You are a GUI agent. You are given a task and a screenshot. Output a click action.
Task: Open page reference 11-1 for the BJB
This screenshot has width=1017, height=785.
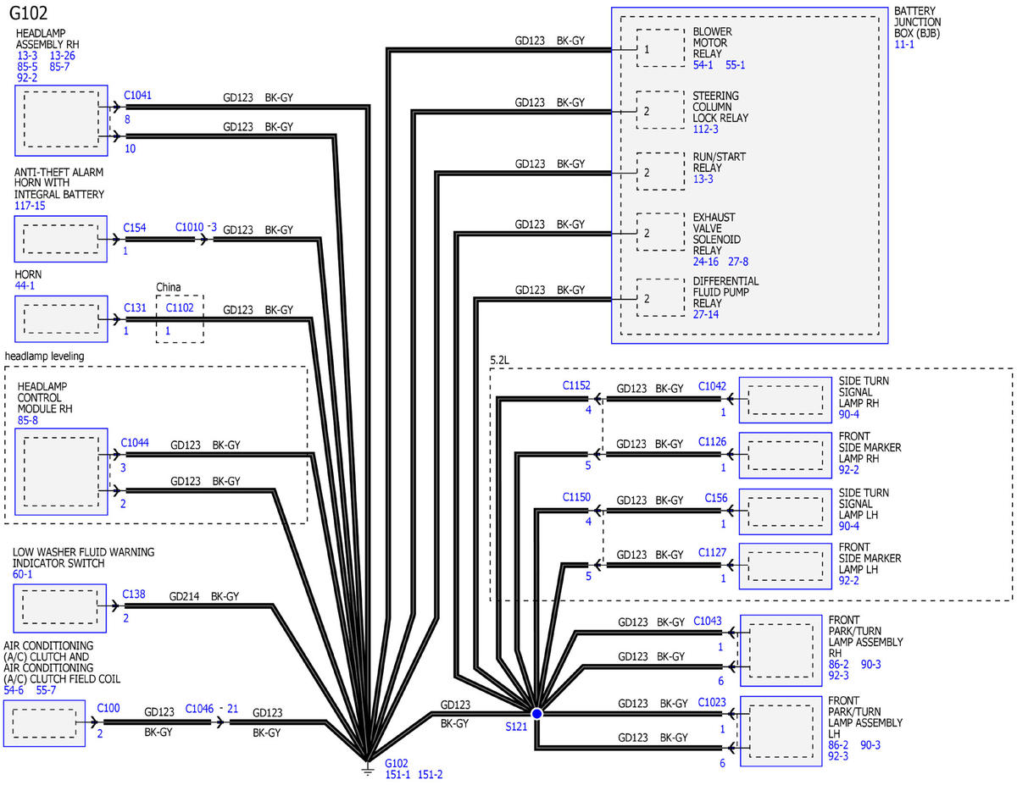pos(904,43)
